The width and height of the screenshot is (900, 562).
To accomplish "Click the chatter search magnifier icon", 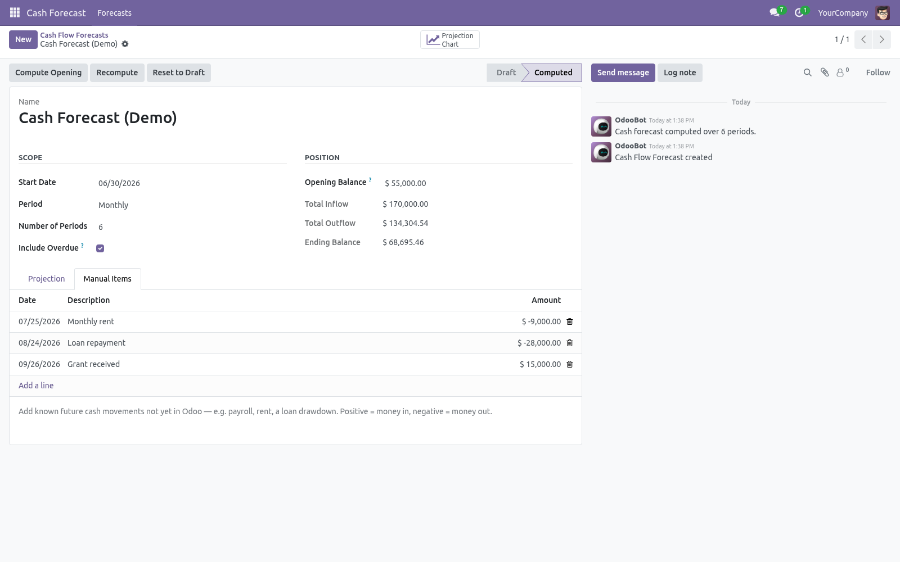I will click(808, 72).
